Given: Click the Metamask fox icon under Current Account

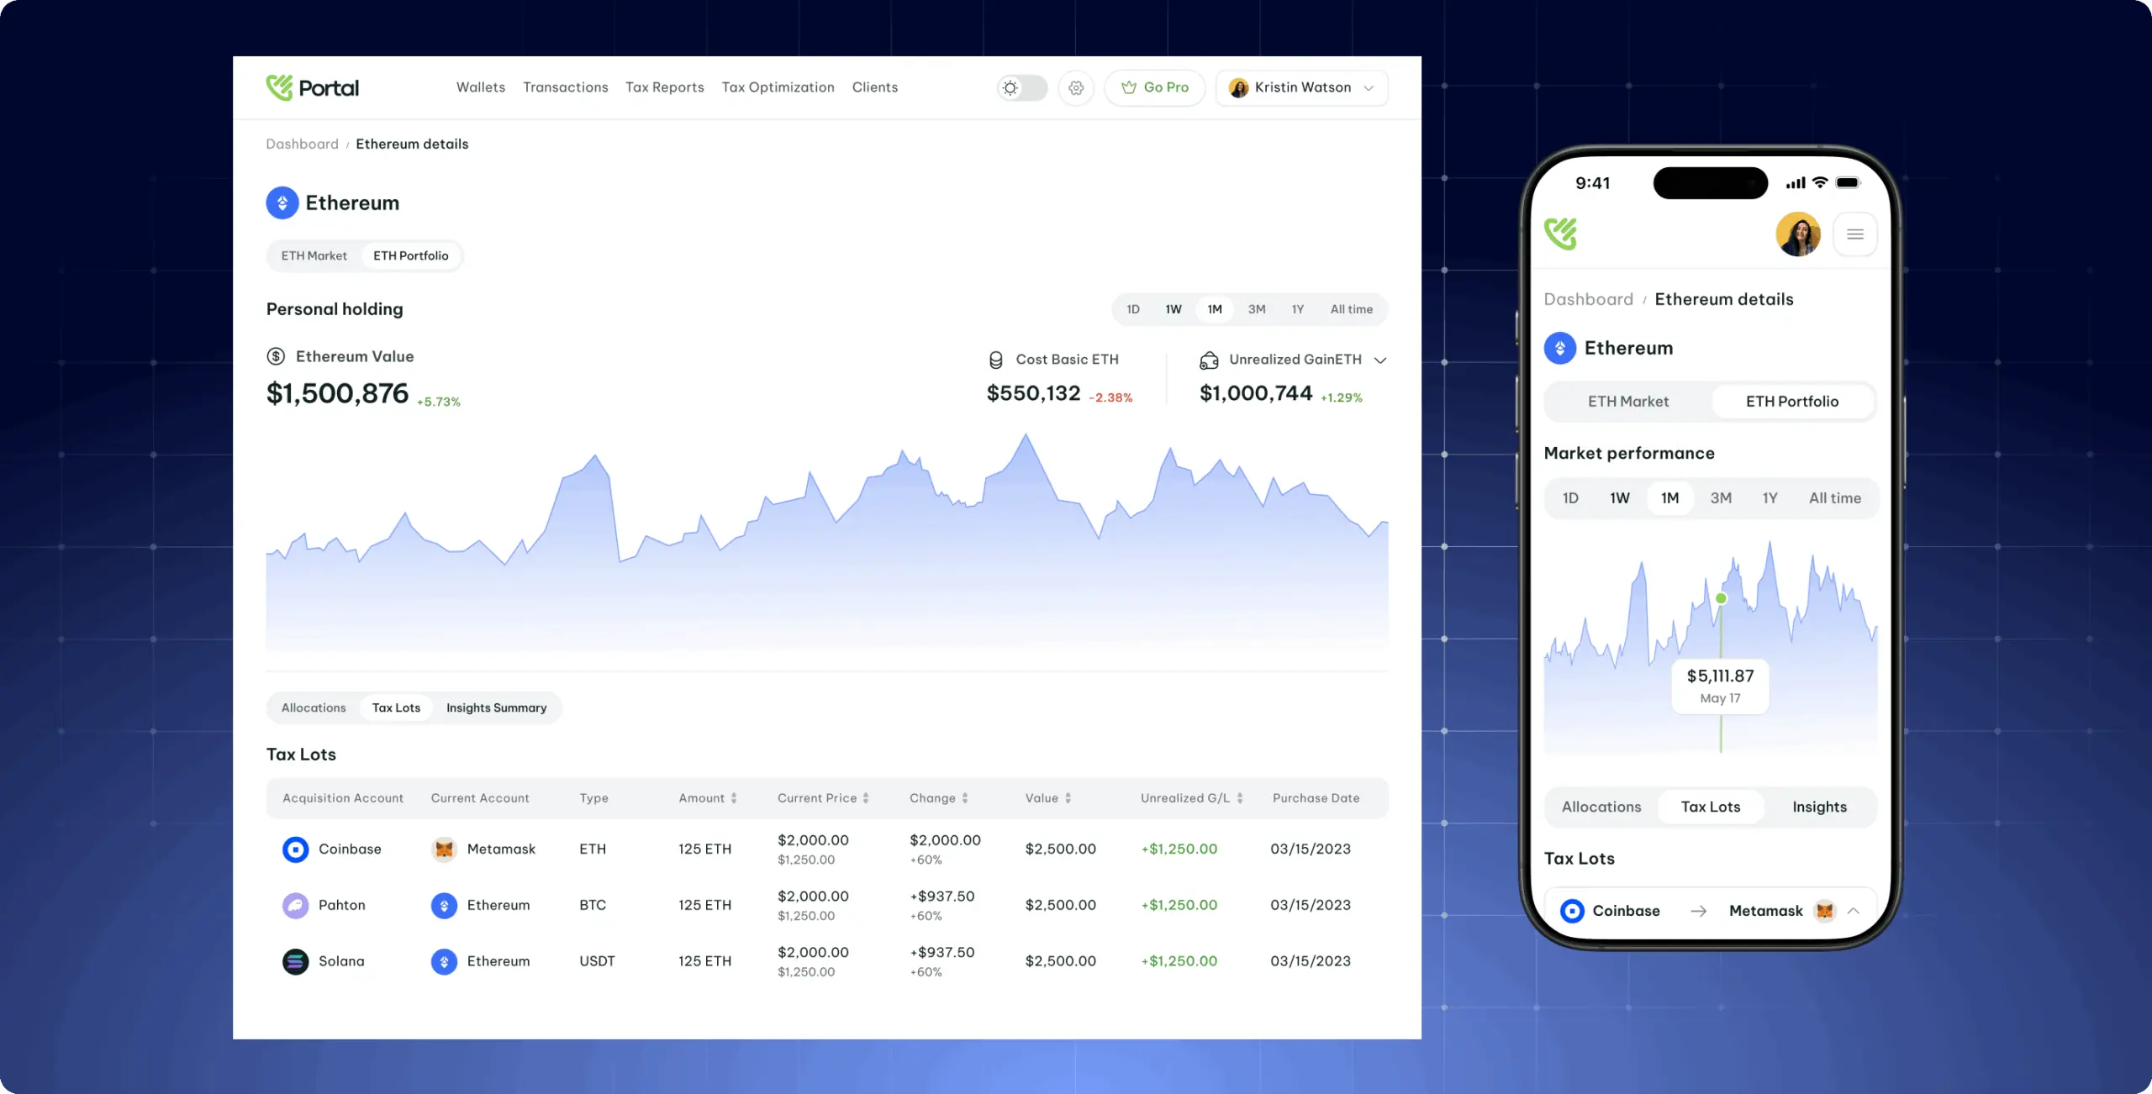Looking at the screenshot, I should 444,849.
